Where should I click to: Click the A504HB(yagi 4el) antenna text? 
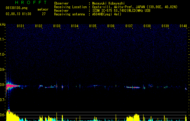(107, 14)
